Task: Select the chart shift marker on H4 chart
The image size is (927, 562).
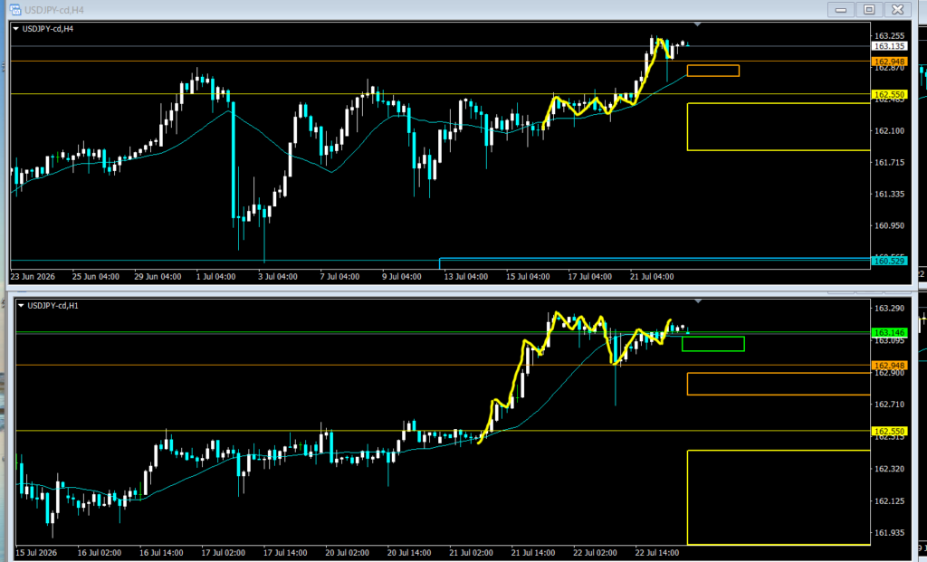Action: click(x=698, y=24)
